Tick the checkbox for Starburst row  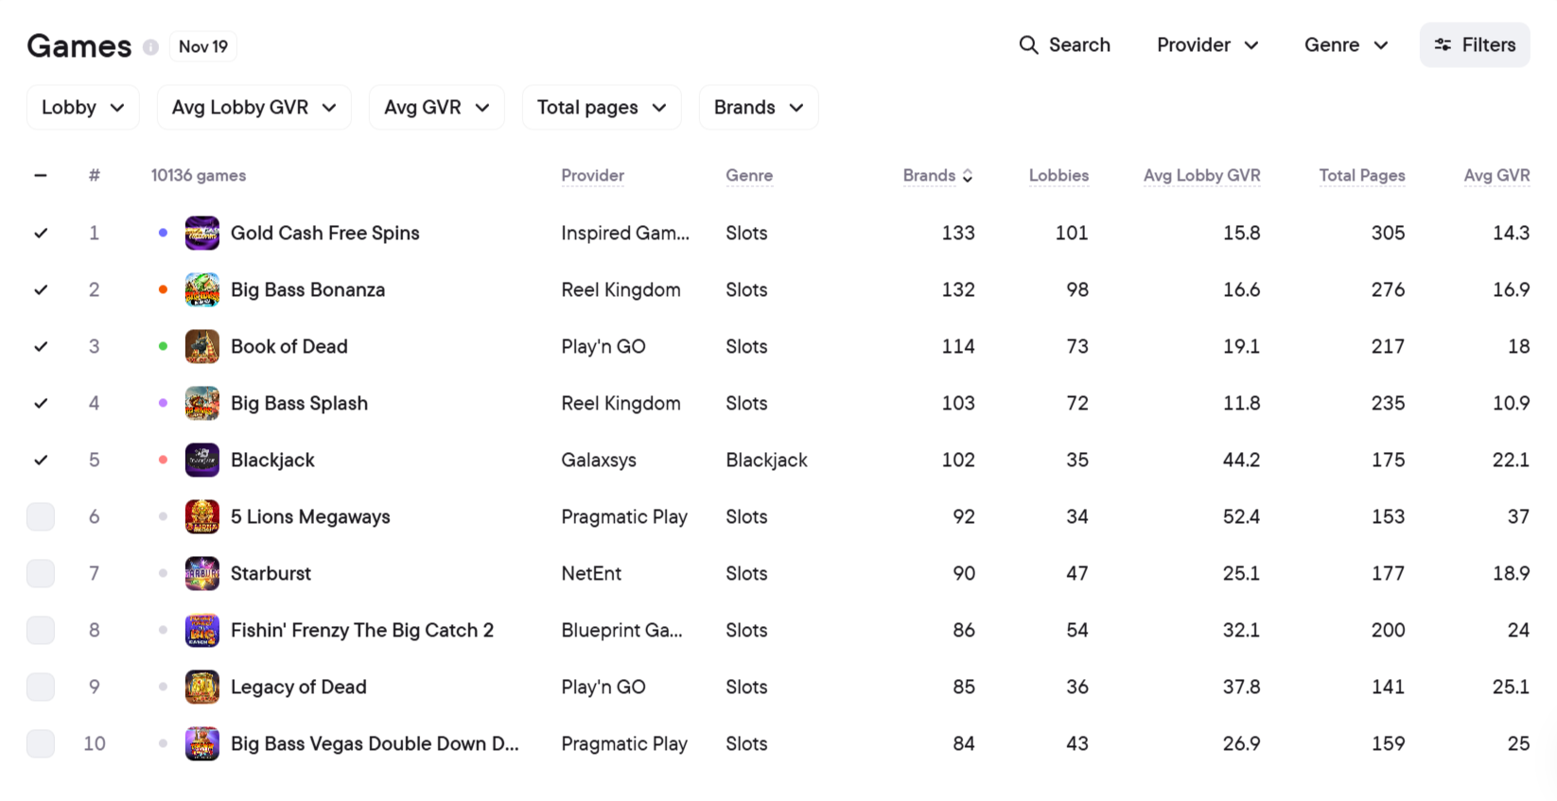[41, 573]
